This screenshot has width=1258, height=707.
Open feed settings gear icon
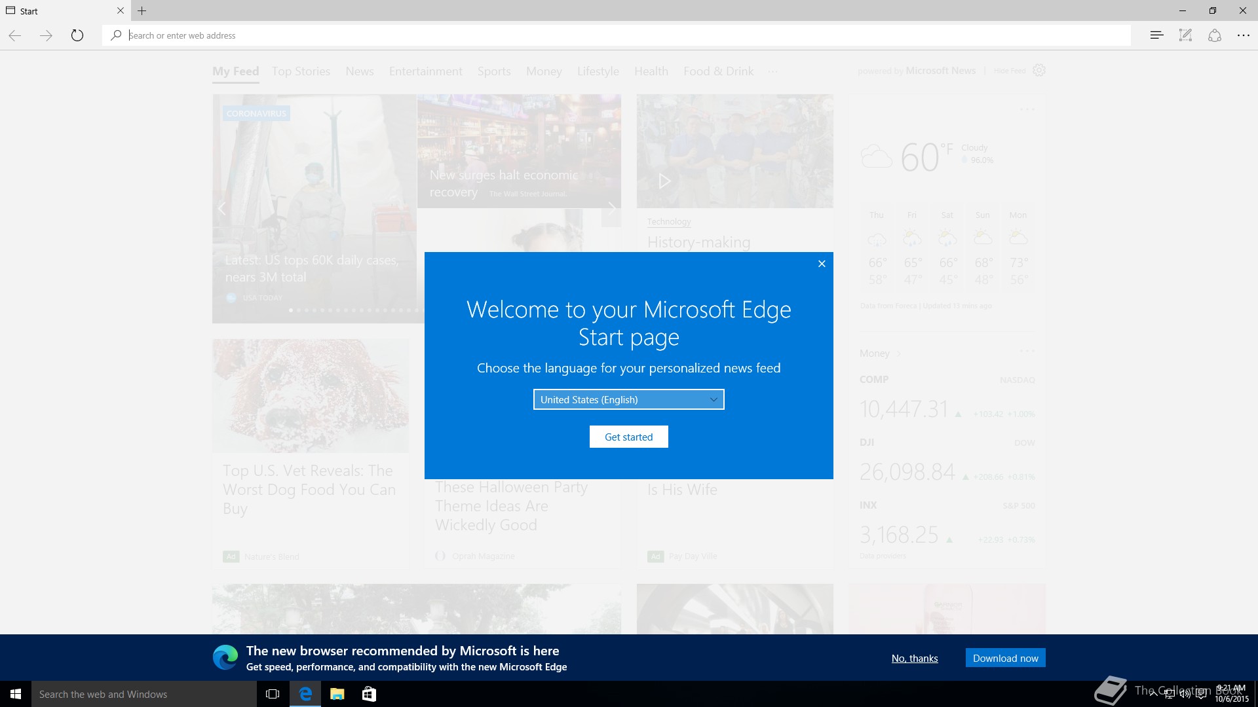click(x=1039, y=70)
